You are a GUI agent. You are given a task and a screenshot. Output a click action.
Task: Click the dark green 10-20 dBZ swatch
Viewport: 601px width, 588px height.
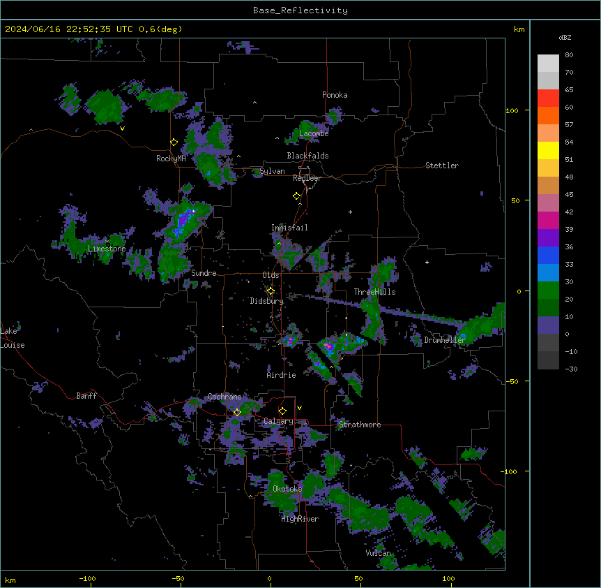tap(548, 308)
